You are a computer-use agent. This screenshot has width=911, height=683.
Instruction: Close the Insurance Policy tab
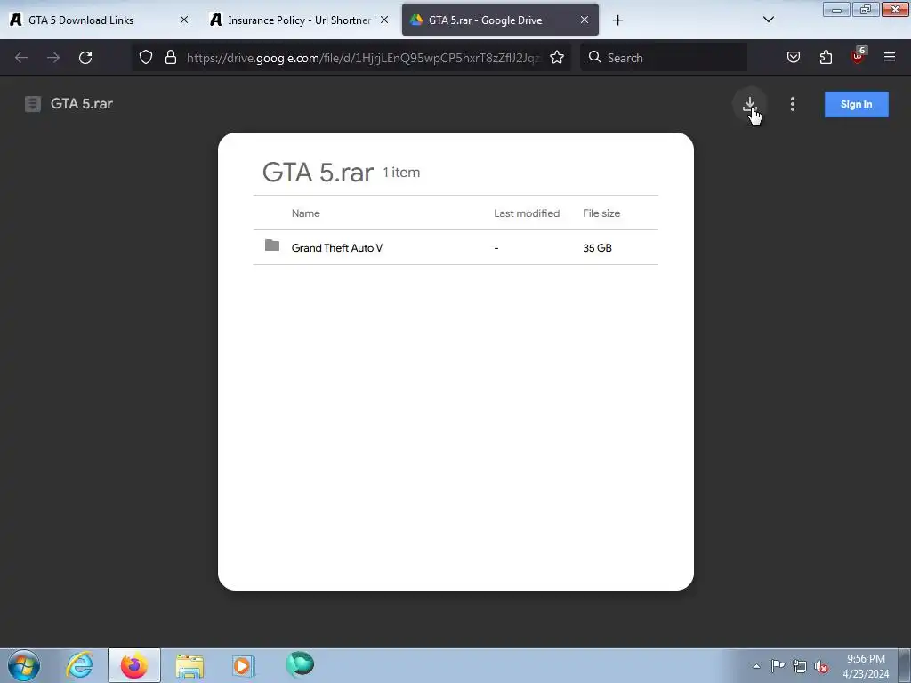[384, 20]
